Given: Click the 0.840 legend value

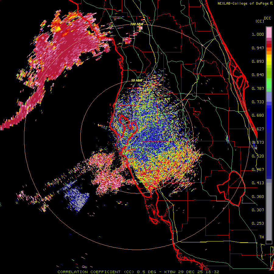Looking at the screenshot, I should coord(258,75).
